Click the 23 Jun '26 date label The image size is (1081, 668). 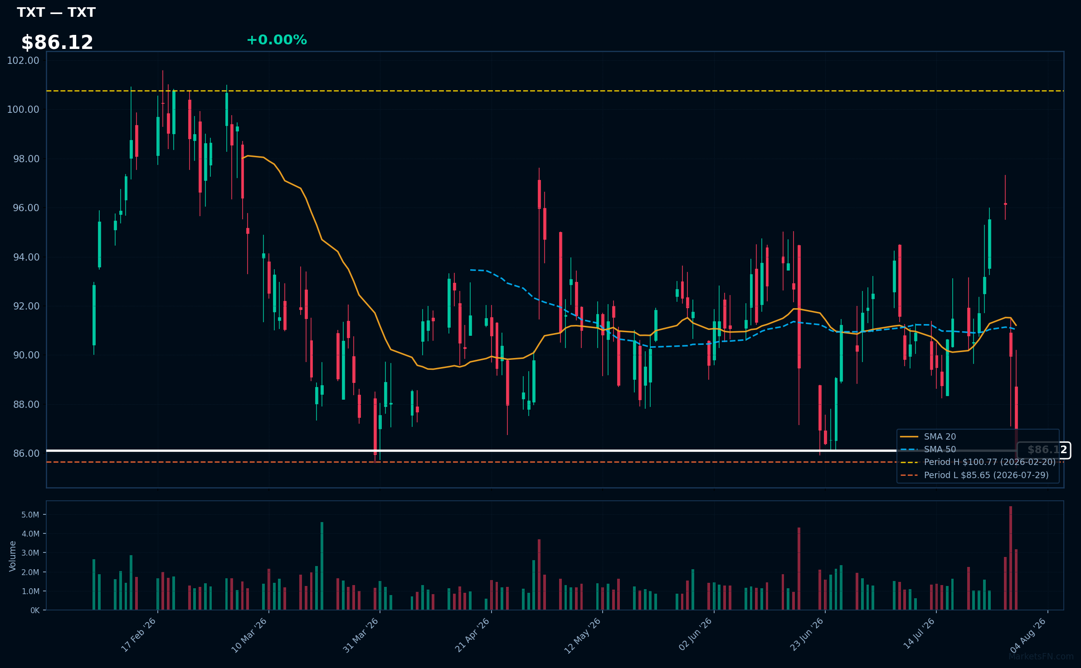(806, 634)
